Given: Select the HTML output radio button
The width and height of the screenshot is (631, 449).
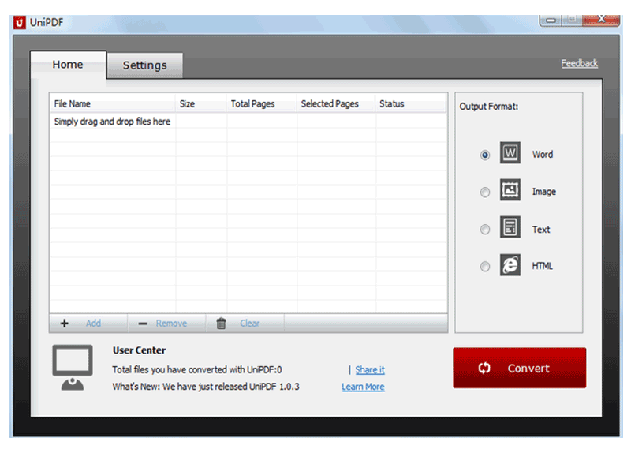Looking at the screenshot, I should point(485,267).
